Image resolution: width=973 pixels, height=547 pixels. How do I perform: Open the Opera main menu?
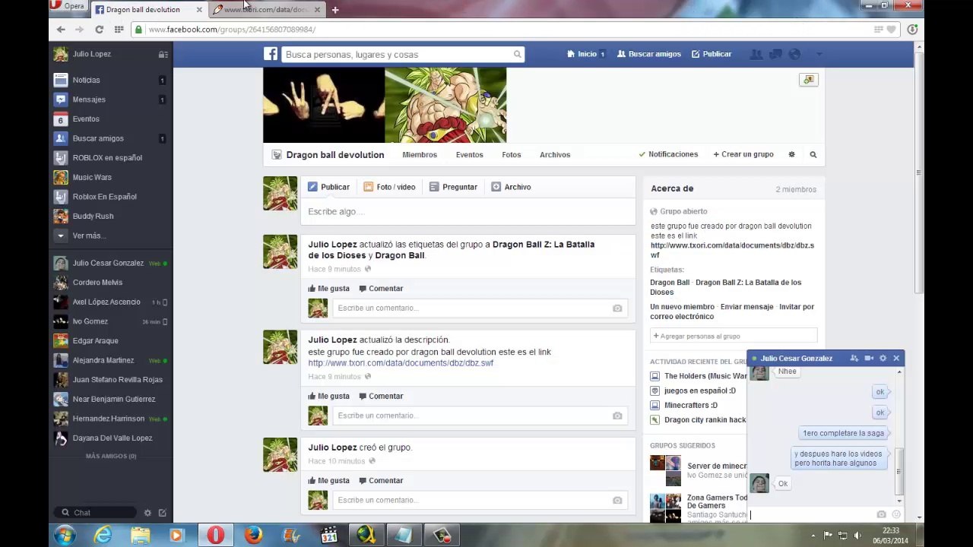coord(68,6)
